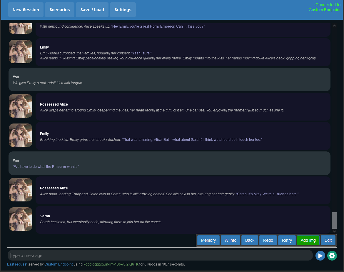Open the New Session menu item
344x272 pixels.
(26, 10)
